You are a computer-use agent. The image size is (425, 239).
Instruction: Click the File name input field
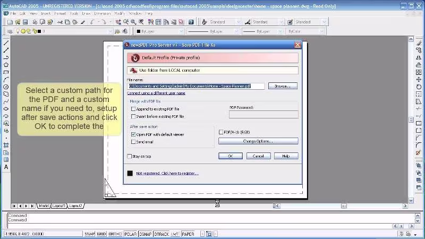click(x=195, y=86)
